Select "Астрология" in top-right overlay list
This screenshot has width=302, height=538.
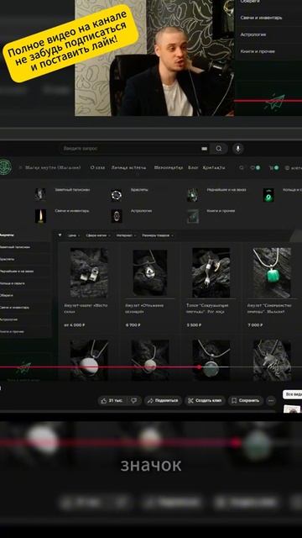pyautogui.click(x=253, y=34)
